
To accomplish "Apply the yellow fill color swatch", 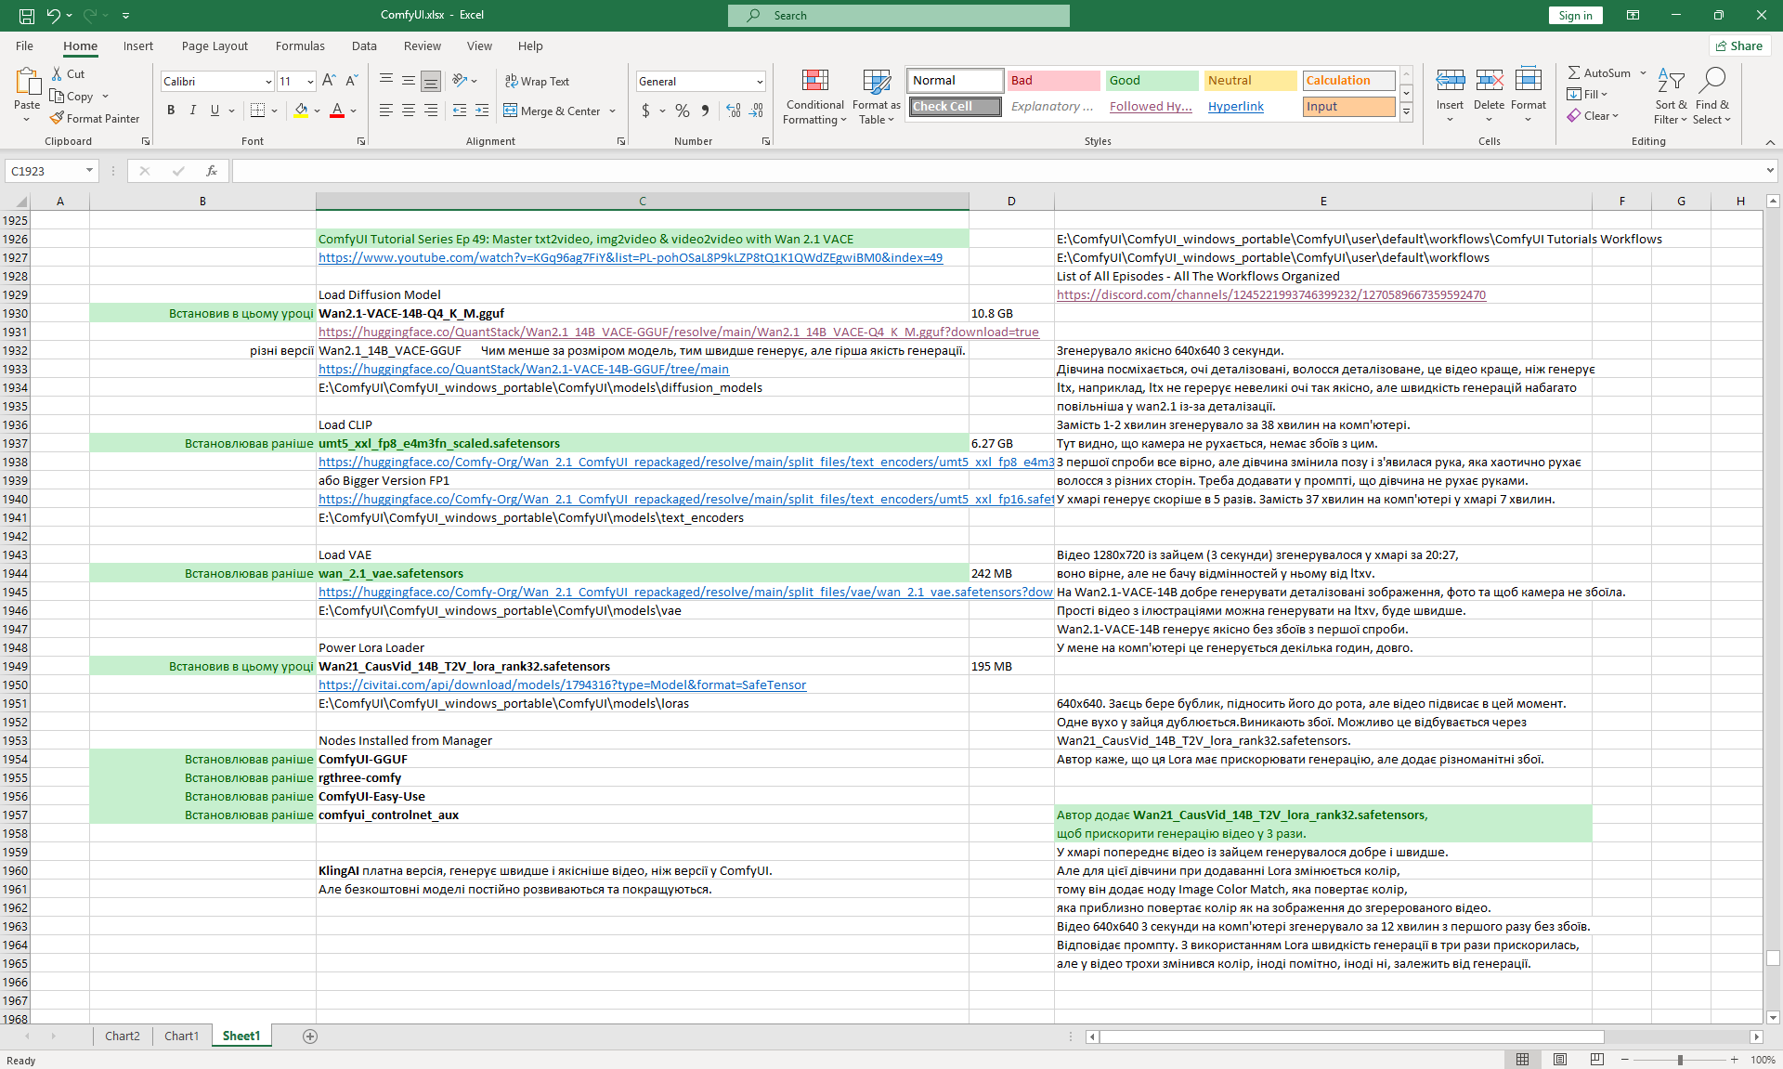I will (301, 111).
